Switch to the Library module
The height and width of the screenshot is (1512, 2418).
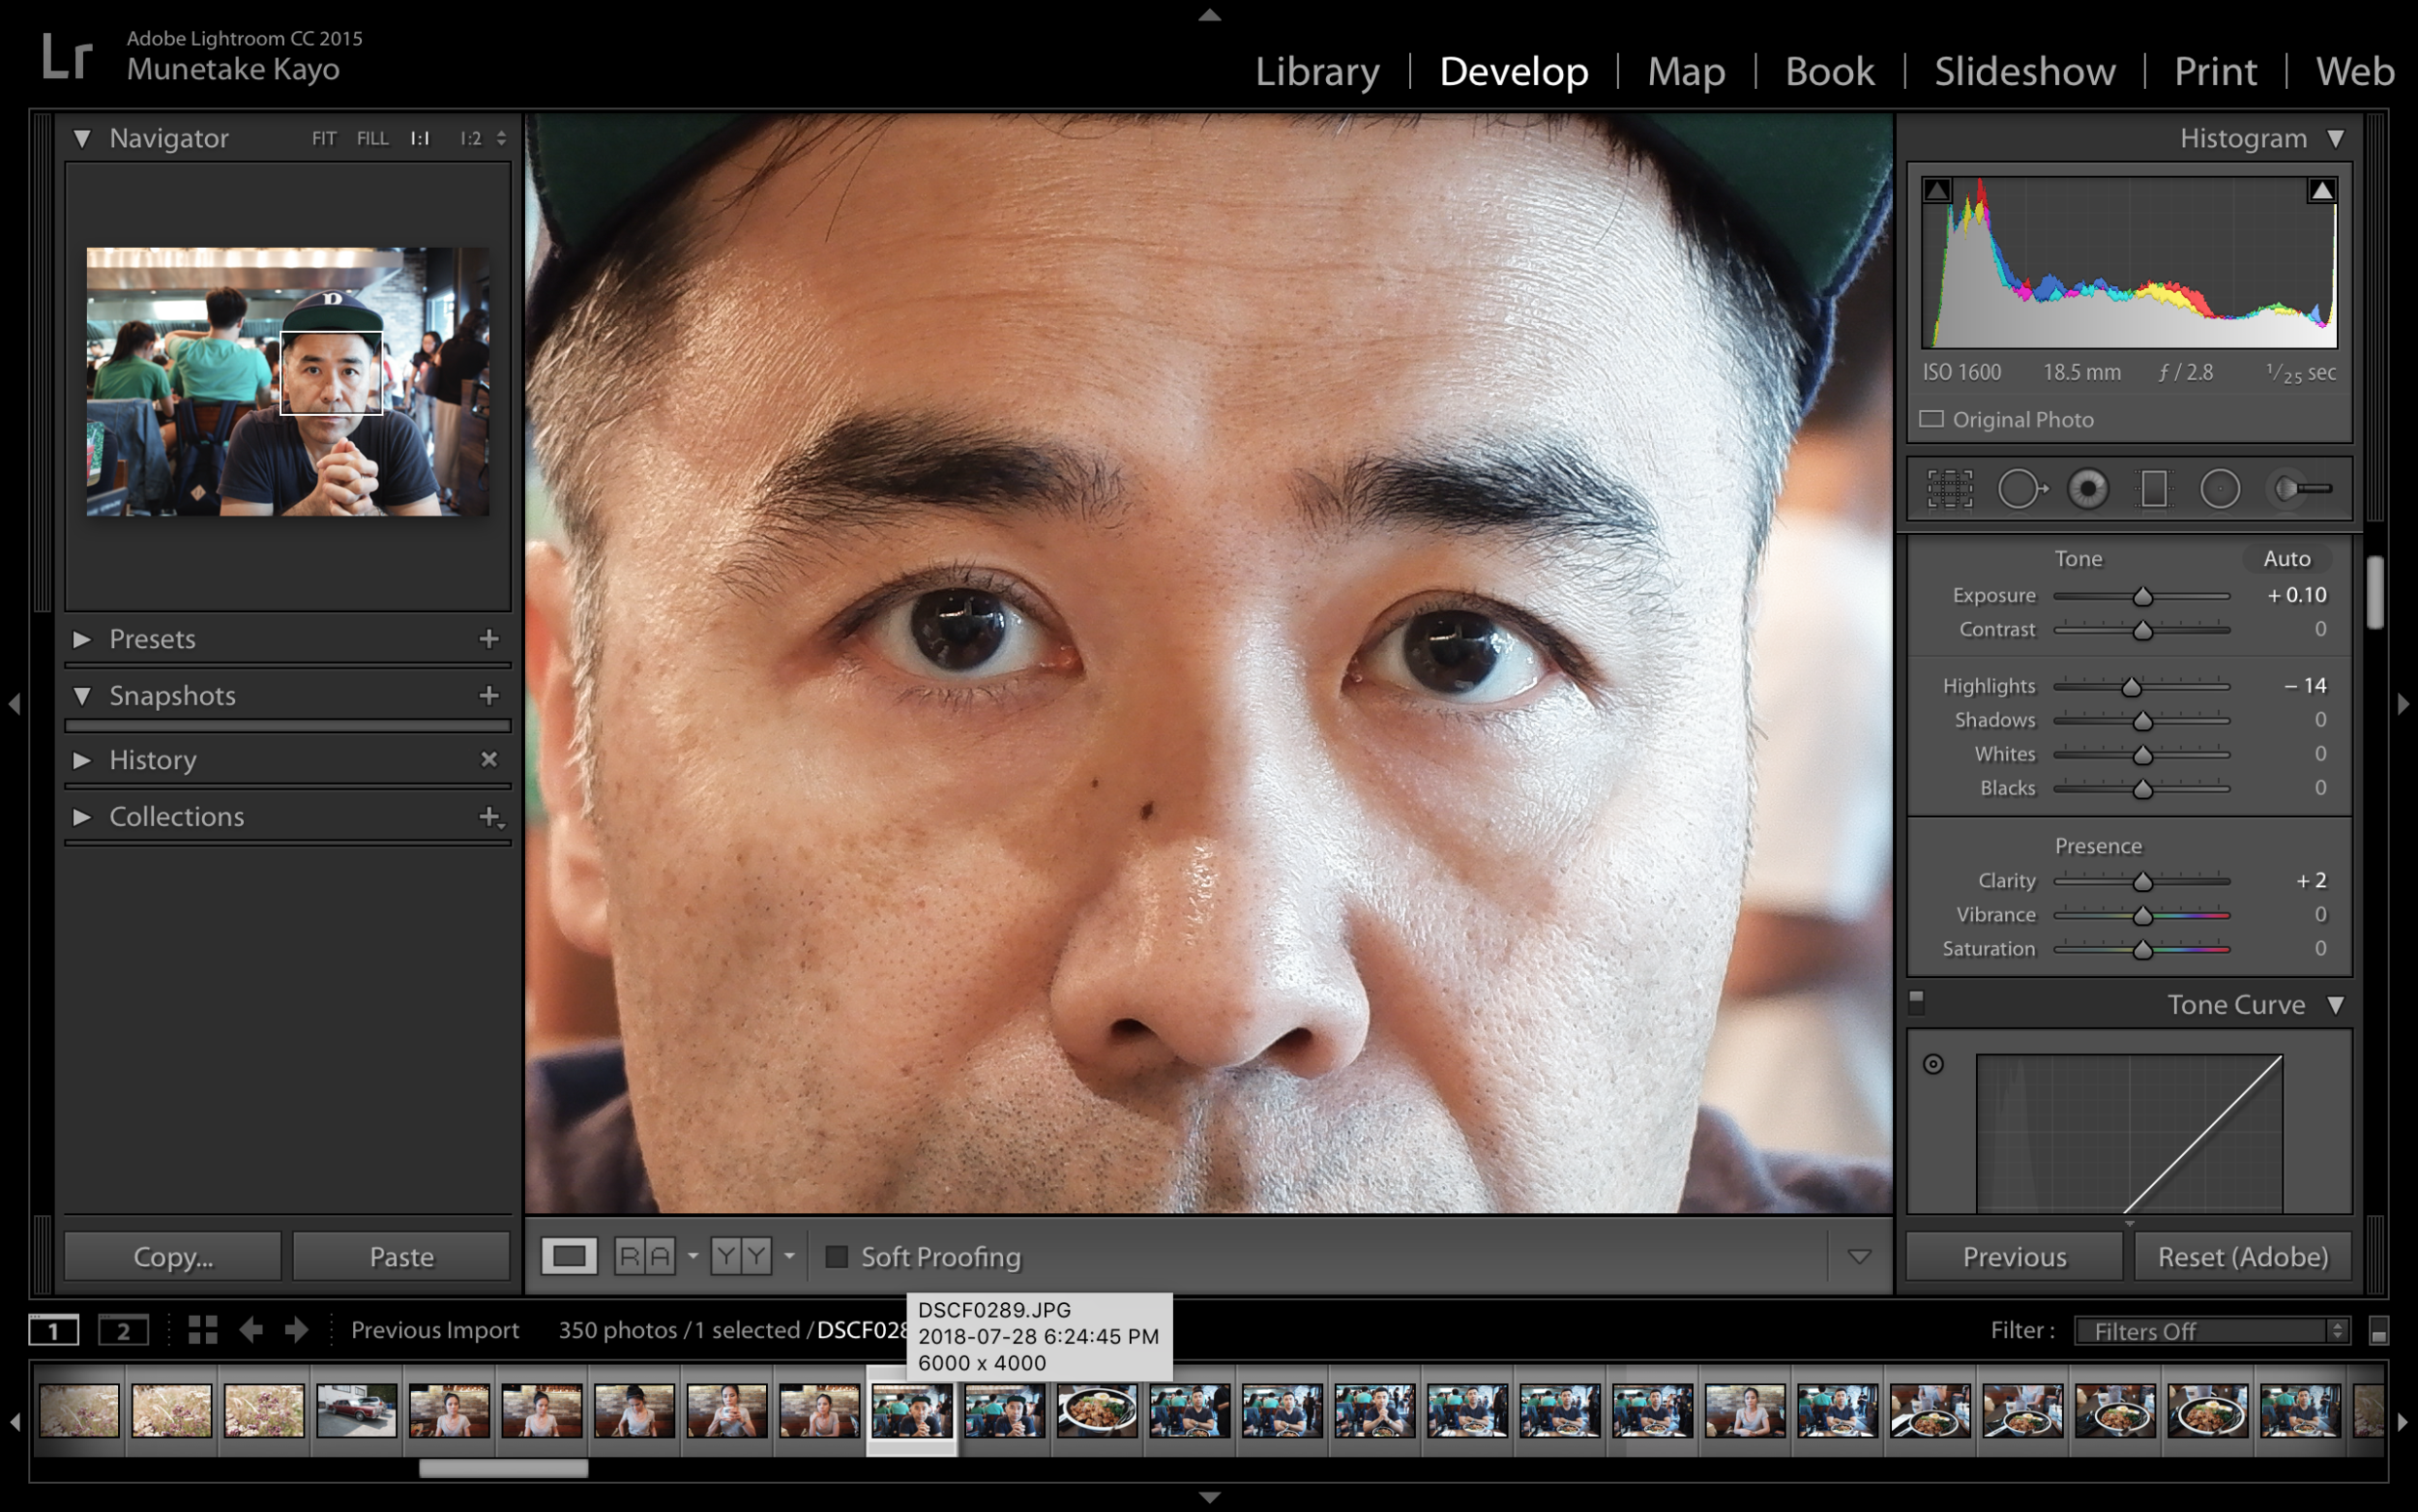(x=1317, y=71)
